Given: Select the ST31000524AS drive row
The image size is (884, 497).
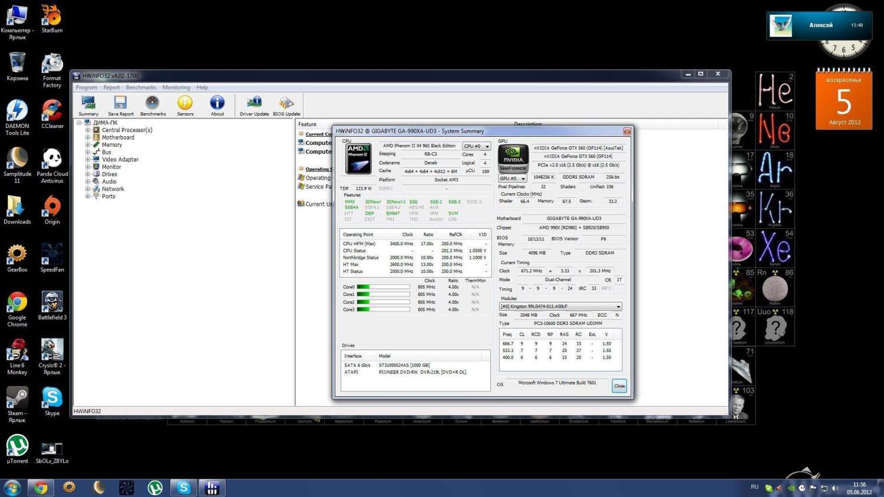Looking at the screenshot, I should pyautogui.click(x=415, y=366).
